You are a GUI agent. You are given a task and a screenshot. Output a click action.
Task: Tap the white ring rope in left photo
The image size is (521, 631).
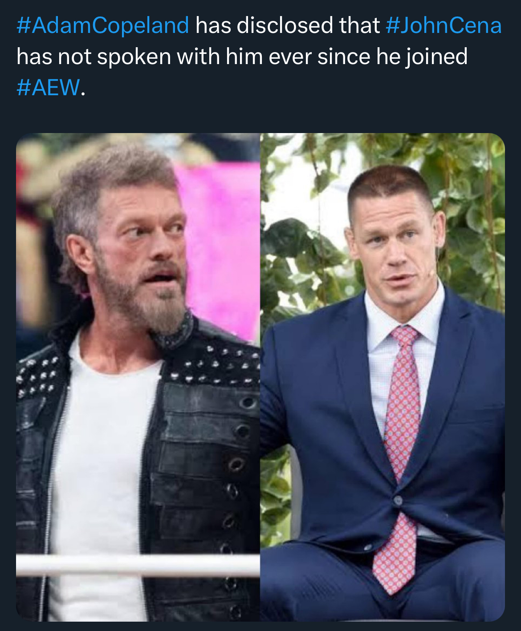click(138, 565)
